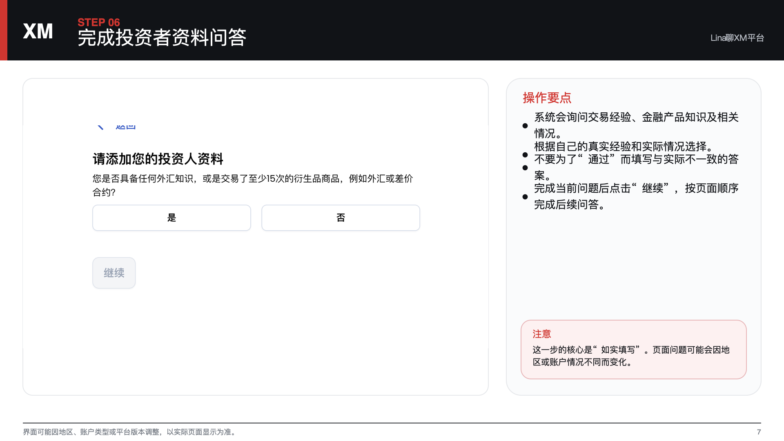
Task: Click the bullet 根据自己的真实经验和实际情况选择
Action: (x=624, y=146)
